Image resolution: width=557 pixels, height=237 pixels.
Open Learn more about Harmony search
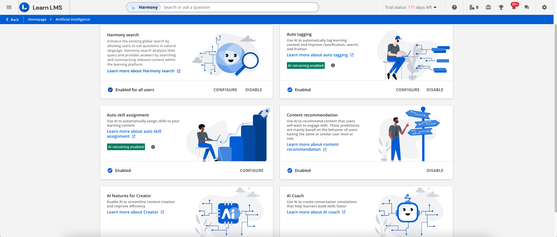[x=141, y=71]
